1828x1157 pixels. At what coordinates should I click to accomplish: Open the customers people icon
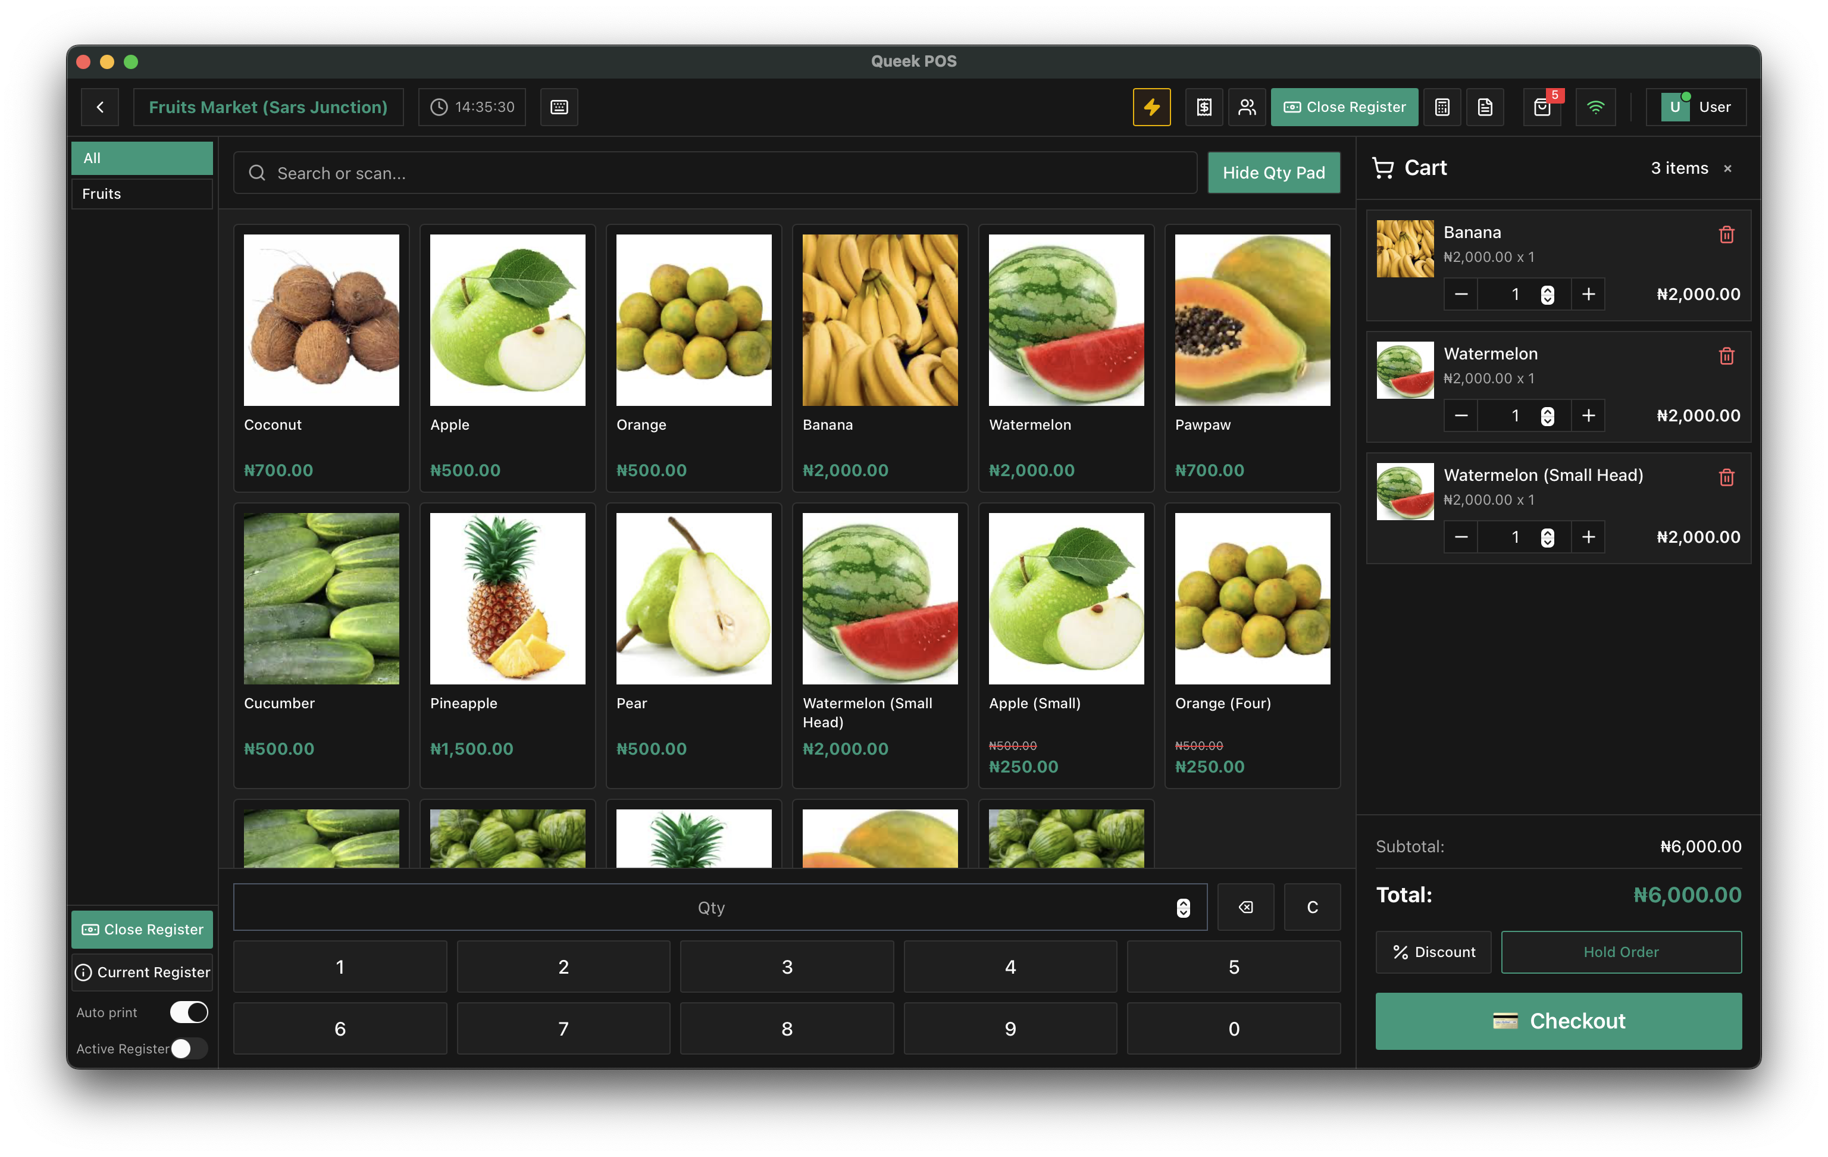click(1247, 107)
